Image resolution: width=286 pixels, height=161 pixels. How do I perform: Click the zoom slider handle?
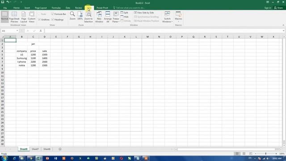click(x=266, y=154)
